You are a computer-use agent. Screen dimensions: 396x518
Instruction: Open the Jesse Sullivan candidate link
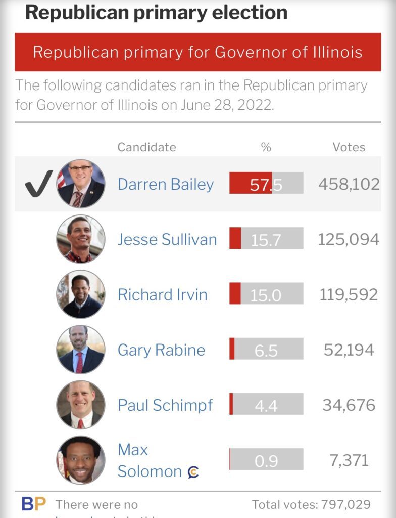coord(167,239)
